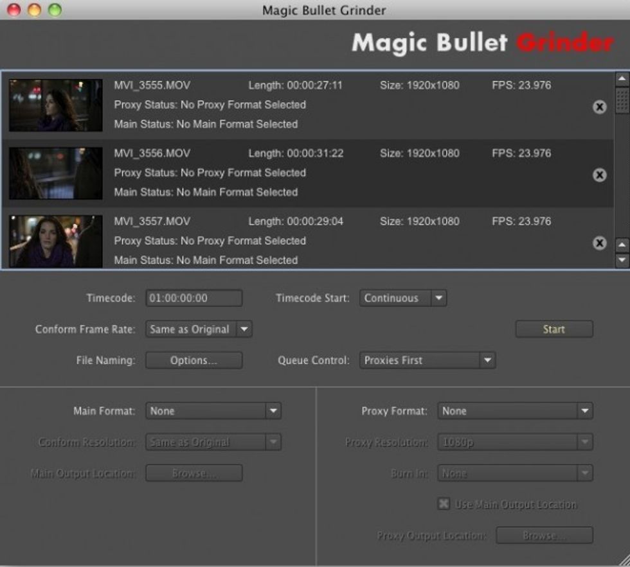This screenshot has width=630, height=567.
Task: Click the MVI_3556.MOV file name
Action: (152, 153)
